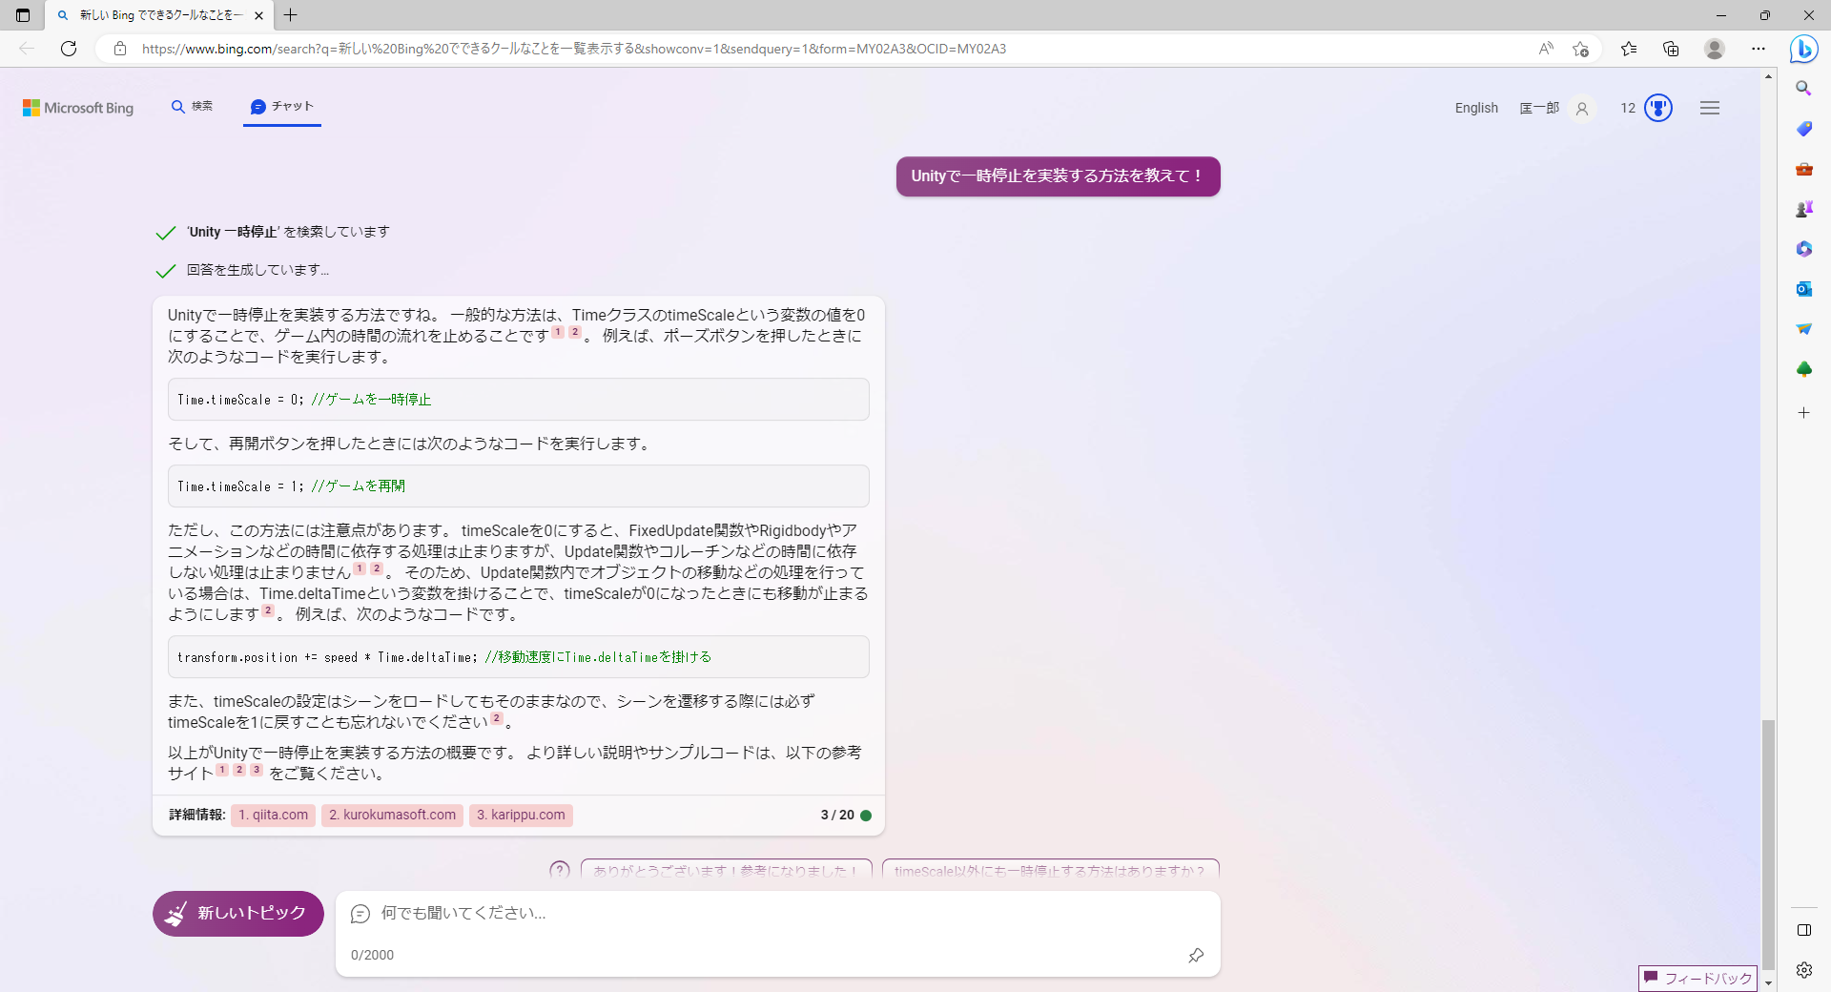View site information lock icon
The image size is (1831, 992).
pyautogui.click(x=120, y=49)
